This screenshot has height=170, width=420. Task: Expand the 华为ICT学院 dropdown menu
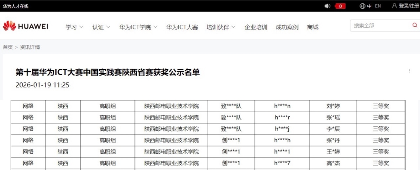click(x=138, y=27)
